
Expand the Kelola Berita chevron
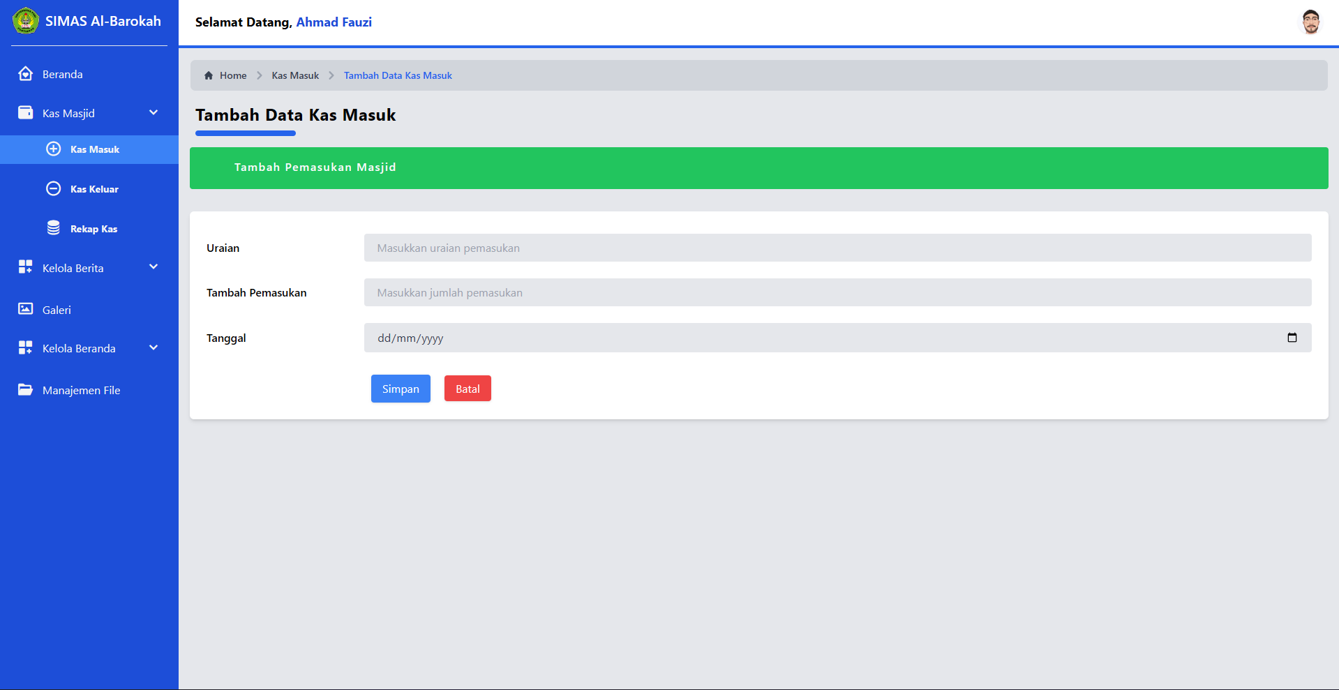click(154, 267)
